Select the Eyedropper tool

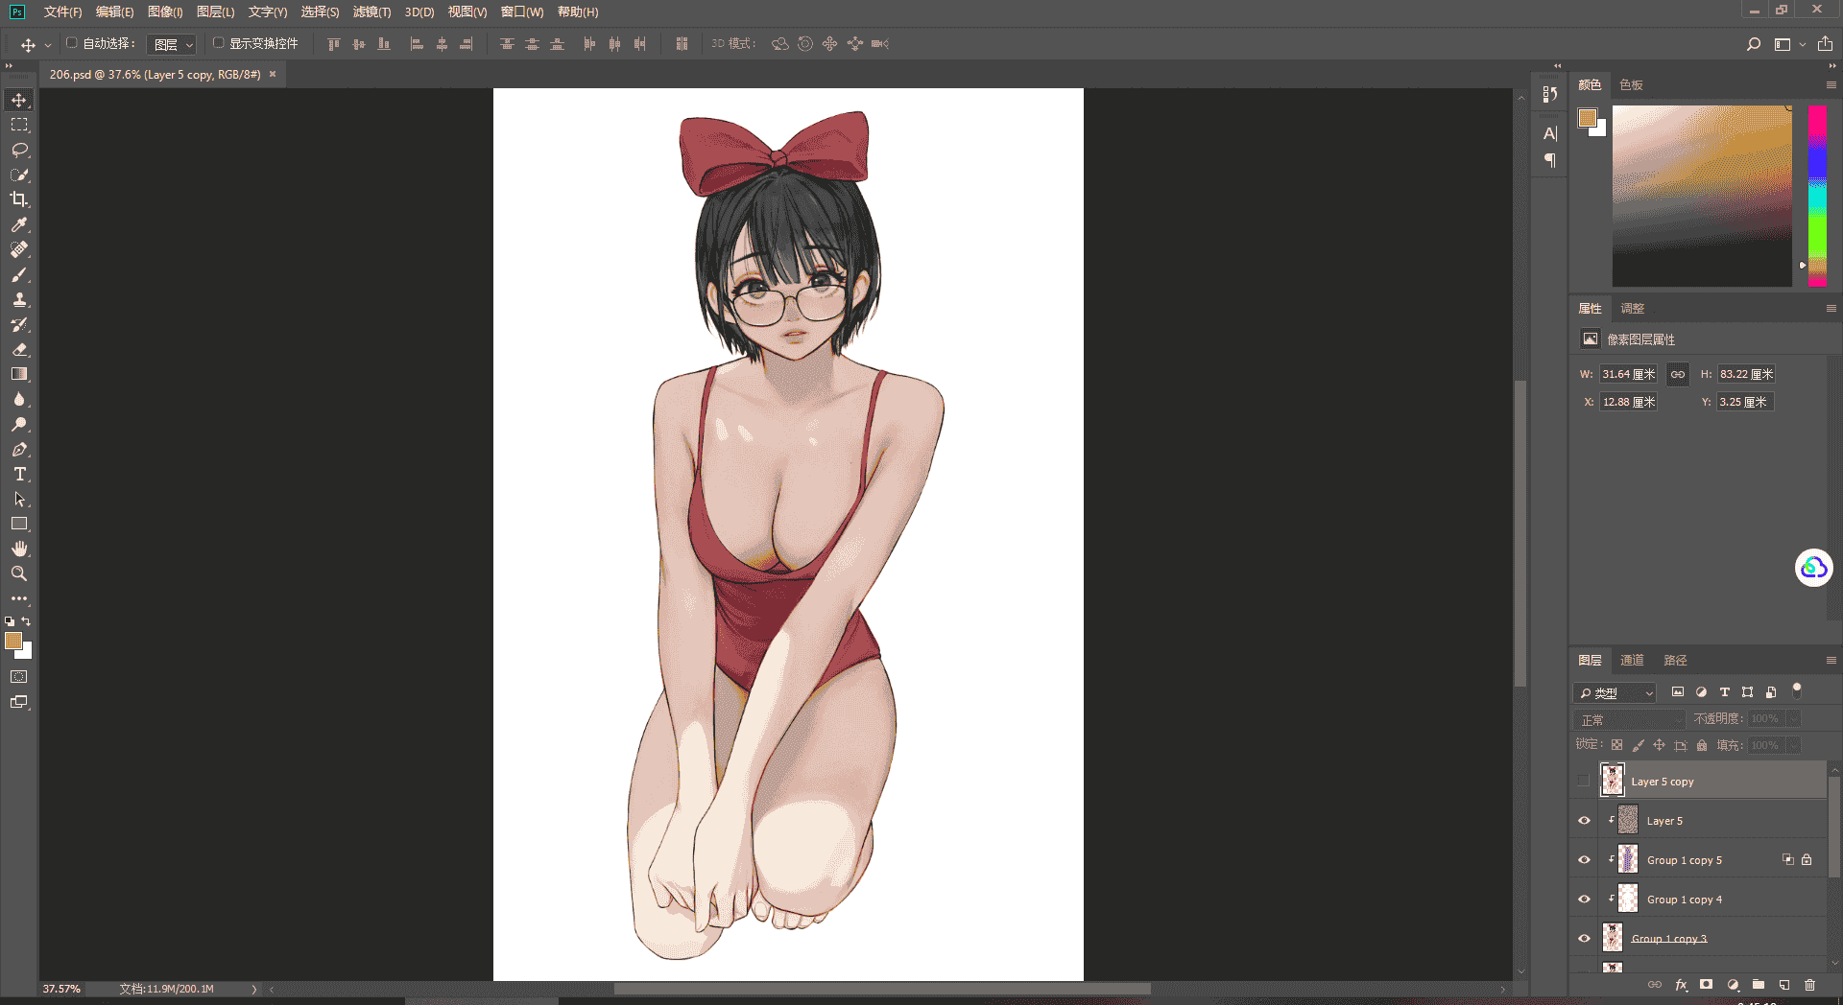click(19, 224)
